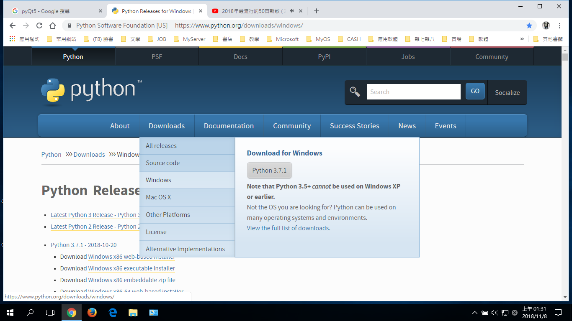This screenshot has width=572, height=321.
Task: Open File Explorer from taskbar
Action: pos(133,312)
